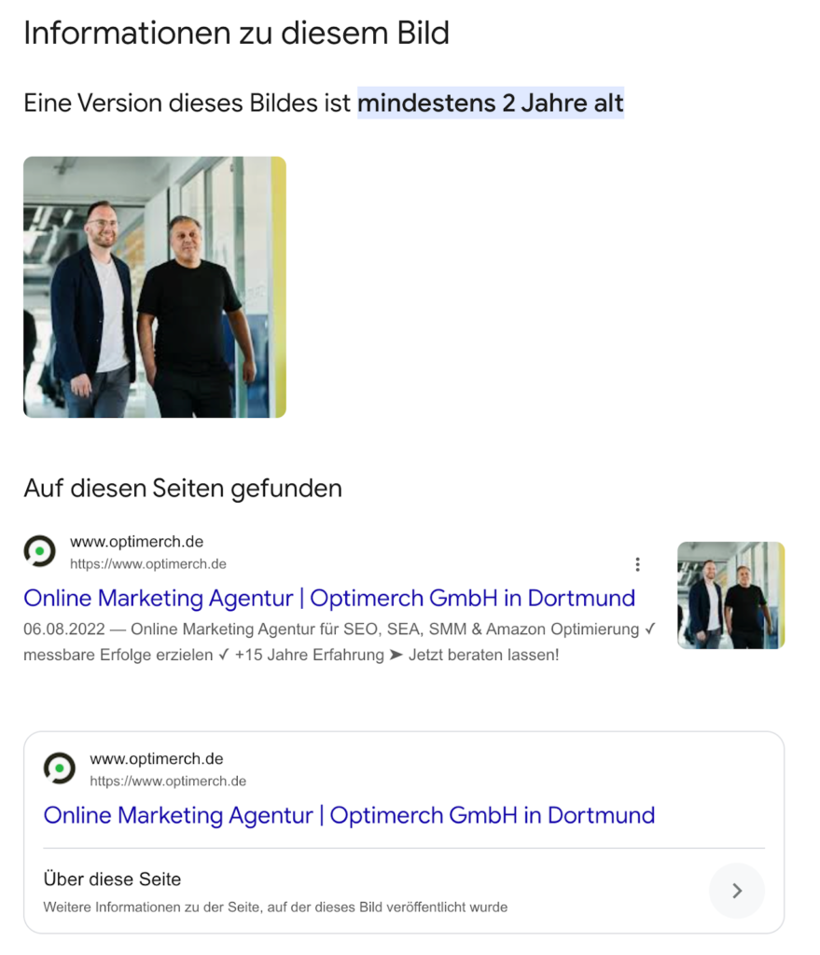Open the large image of two men
Image resolution: width=820 pixels, height=955 pixels.
(x=155, y=287)
